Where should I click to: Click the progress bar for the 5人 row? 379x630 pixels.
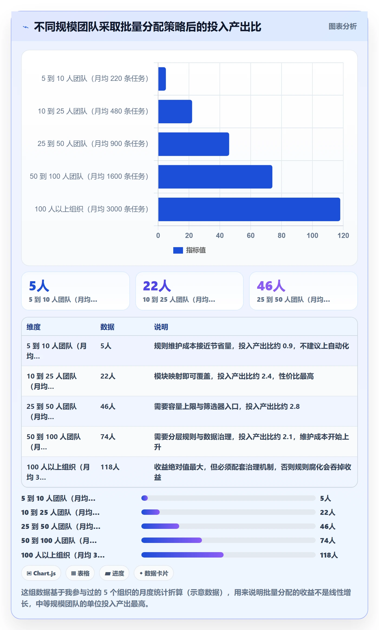point(228,498)
